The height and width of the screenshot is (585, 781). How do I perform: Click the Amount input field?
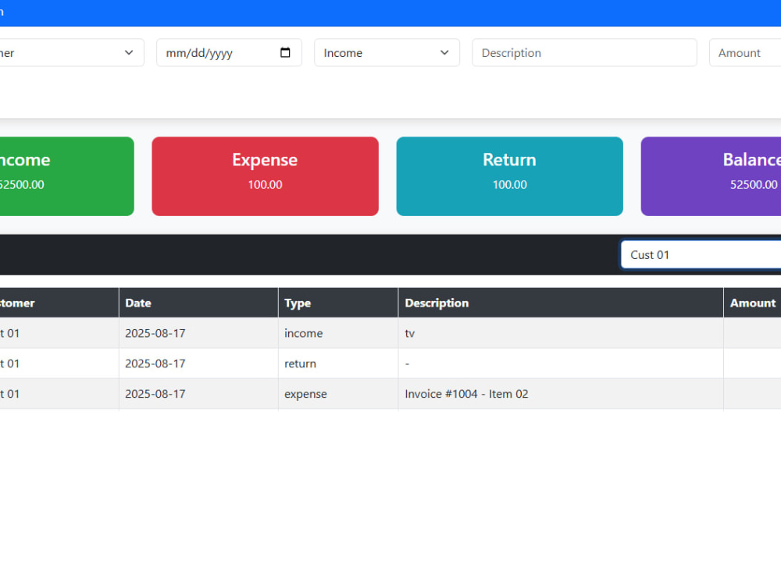pos(745,53)
